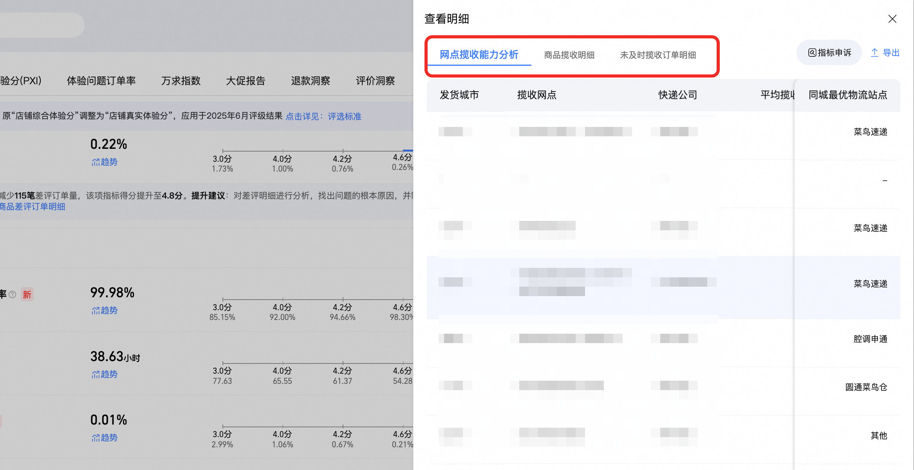
Task: View 趋势 for 38.63小时 metric
Action: (x=104, y=374)
